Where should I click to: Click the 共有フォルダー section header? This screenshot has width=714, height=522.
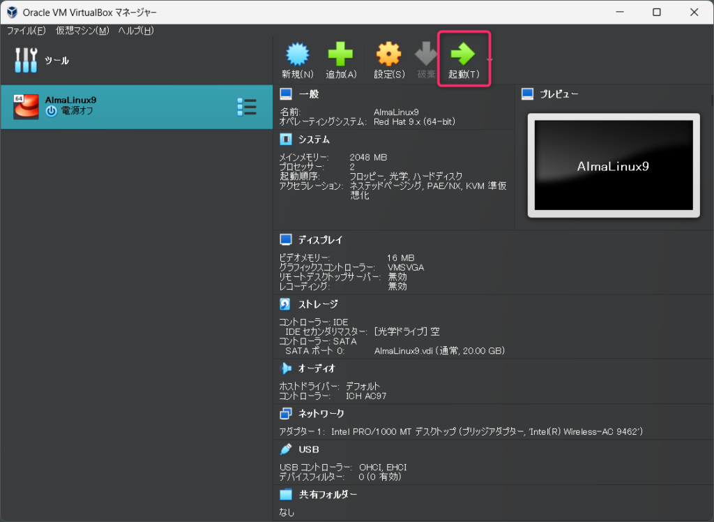click(x=328, y=494)
